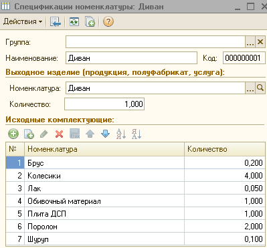Click the list-with-arrow icon next to Действия
267x248 pixels.
56,22
